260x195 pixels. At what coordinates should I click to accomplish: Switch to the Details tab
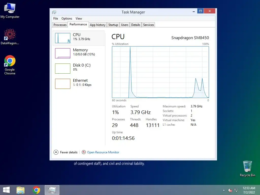click(136, 25)
